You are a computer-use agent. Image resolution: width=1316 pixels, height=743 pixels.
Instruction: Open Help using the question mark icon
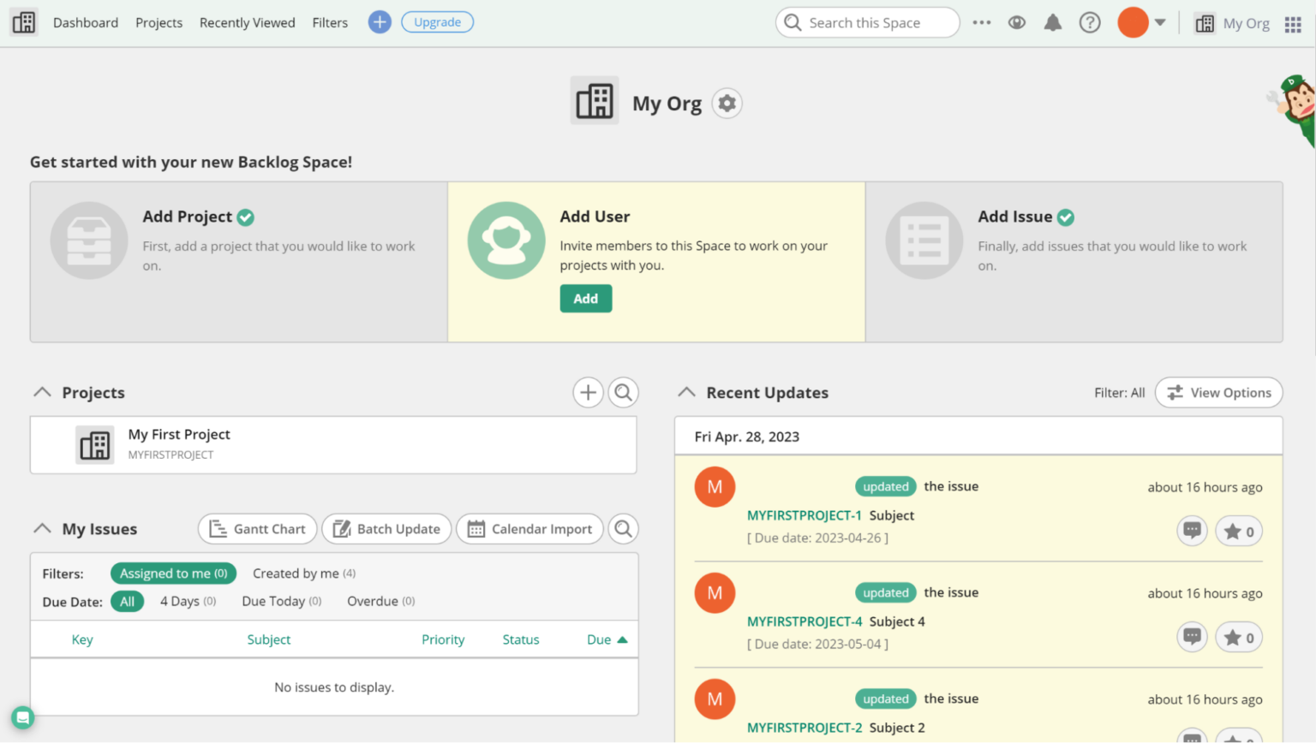(x=1089, y=22)
